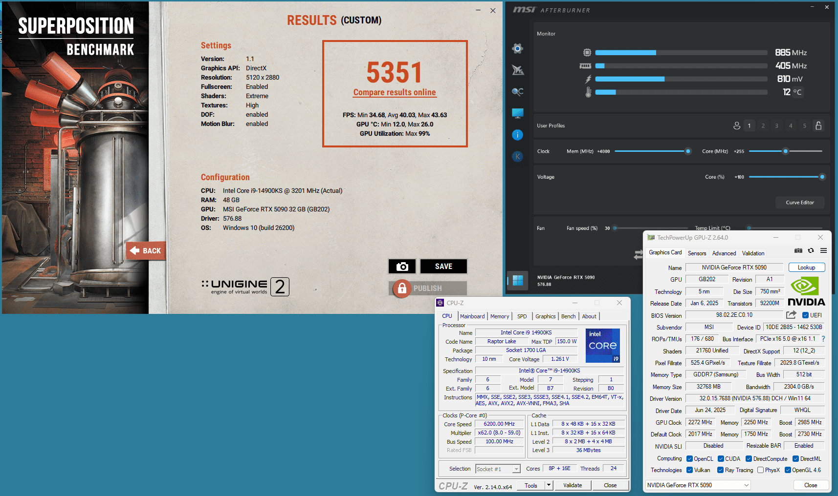This screenshot has height=496, width=838.
Task: Open the Compare results online link
Action: [x=395, y=92]
